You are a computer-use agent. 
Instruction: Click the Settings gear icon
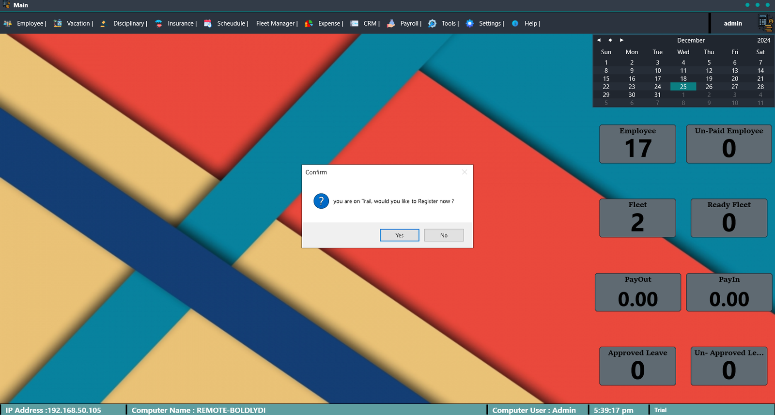coord(469,23)
